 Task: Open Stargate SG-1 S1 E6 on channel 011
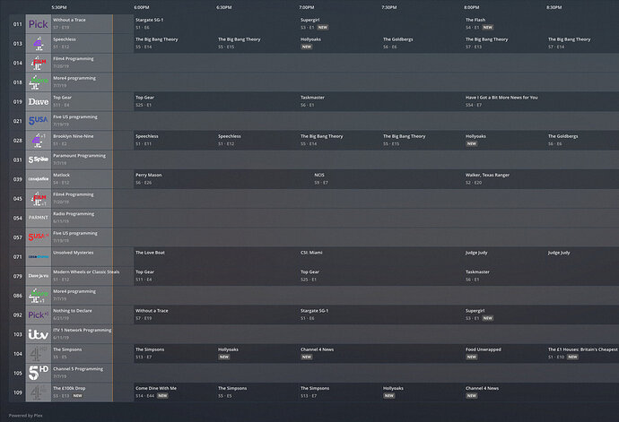coord(216,24)
